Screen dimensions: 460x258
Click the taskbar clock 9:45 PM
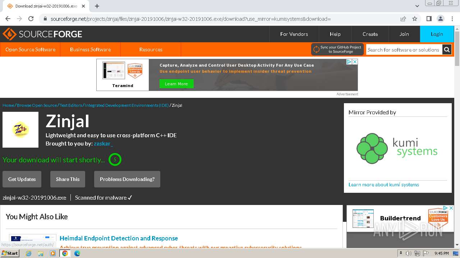(441, 253)
